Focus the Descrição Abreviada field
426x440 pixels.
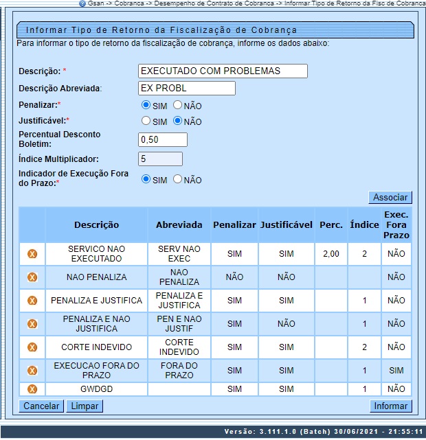coord(186,88)
